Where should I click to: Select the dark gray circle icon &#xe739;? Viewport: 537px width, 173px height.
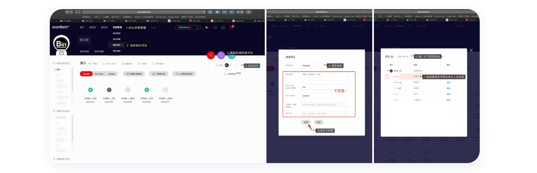(109, 90)
